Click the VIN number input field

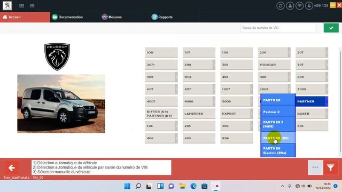[x=278, y=28]
